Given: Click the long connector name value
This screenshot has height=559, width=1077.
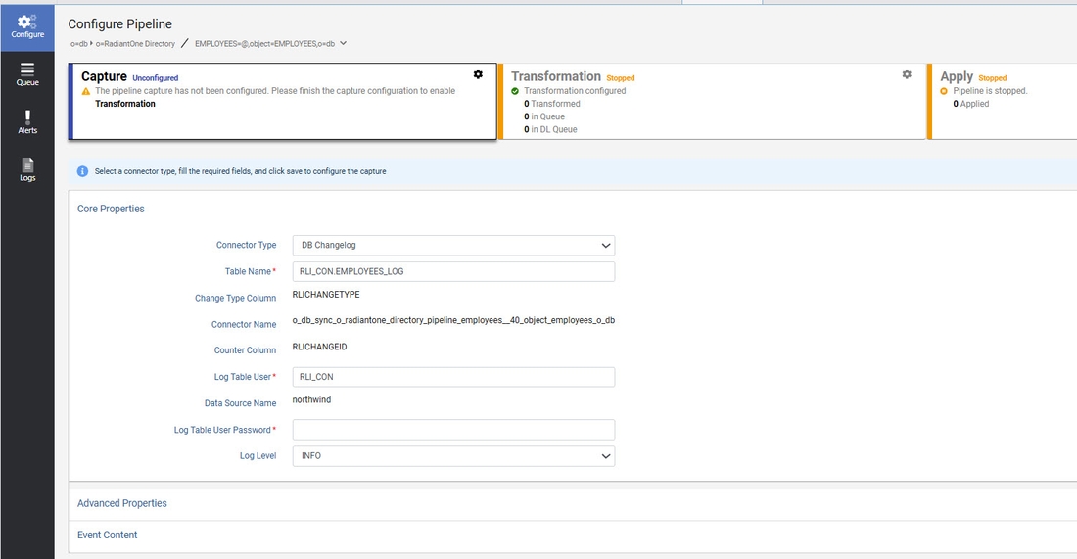Looking at the screenshot, I should click(453, 321).
